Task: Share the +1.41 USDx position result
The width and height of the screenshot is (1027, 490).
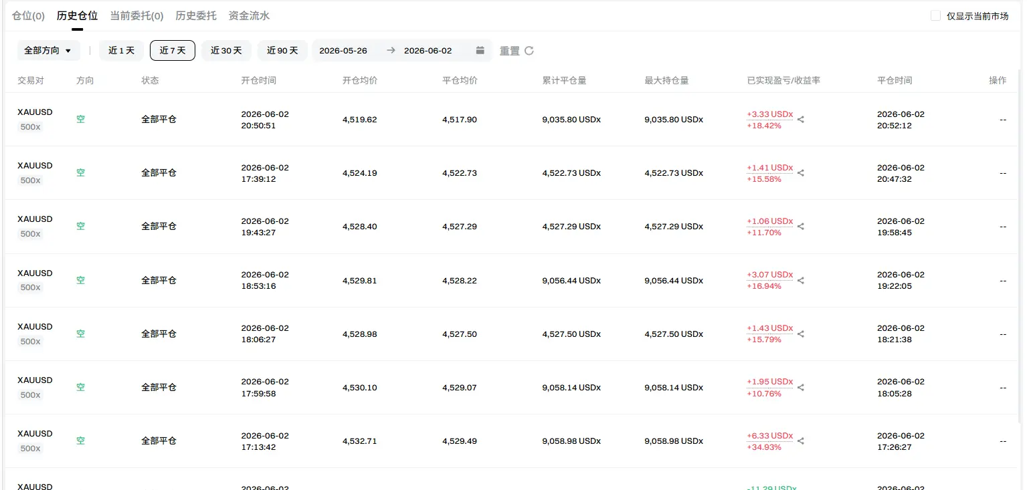Action: (x=801, y=173)
